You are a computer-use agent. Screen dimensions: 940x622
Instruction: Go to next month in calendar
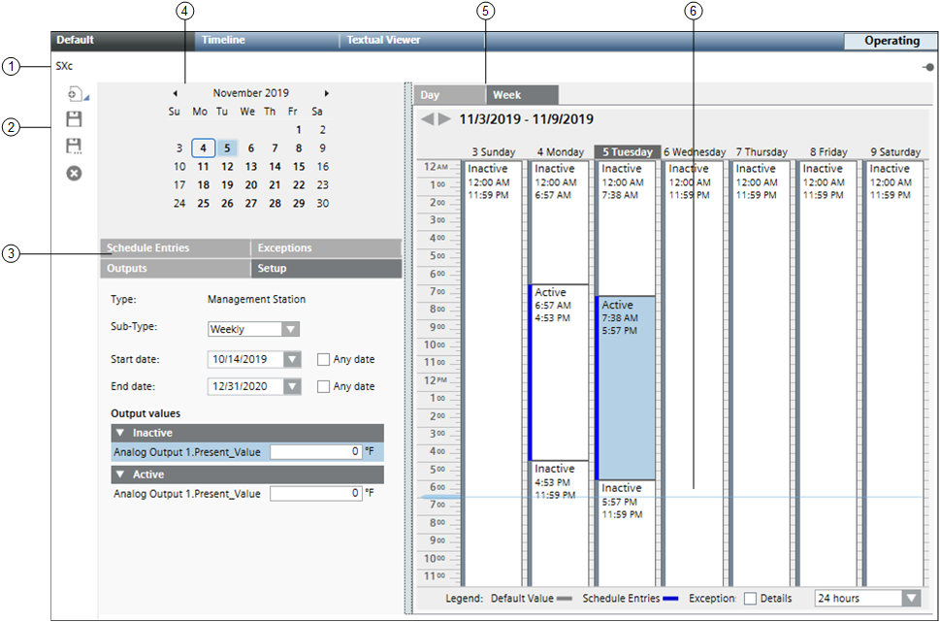[327, 93]
